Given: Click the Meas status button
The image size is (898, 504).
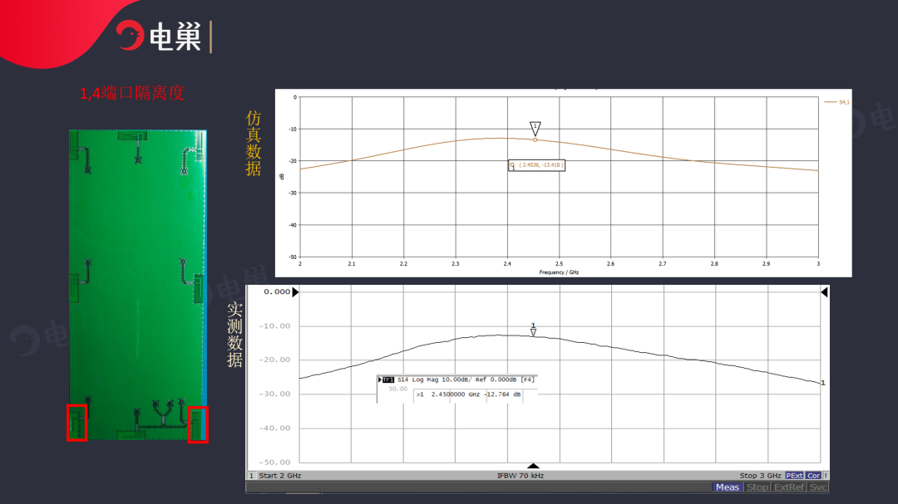Looking at the screenshot, I should [728, 487].
